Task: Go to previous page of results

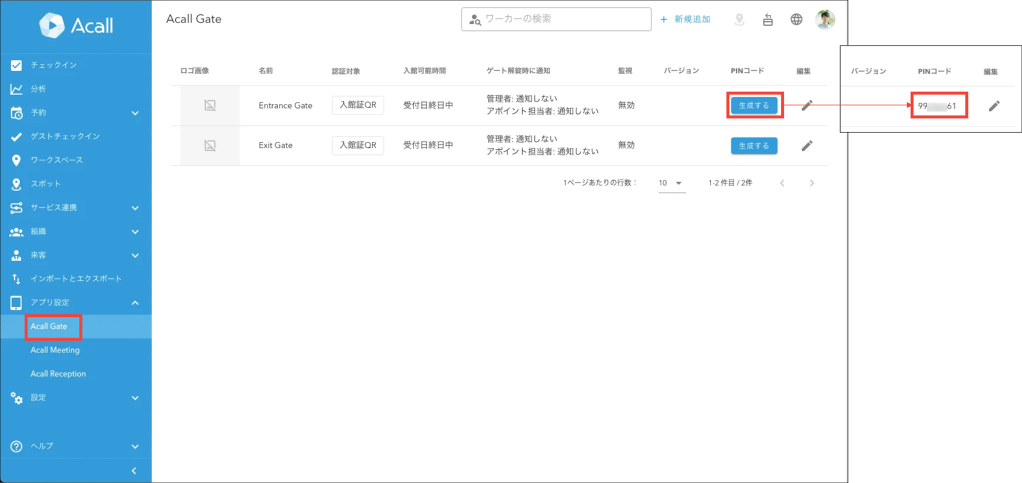Action: click(782, 183)
